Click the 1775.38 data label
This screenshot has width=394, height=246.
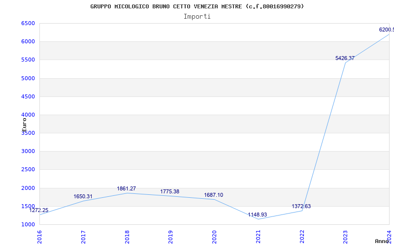pos(170,191)
